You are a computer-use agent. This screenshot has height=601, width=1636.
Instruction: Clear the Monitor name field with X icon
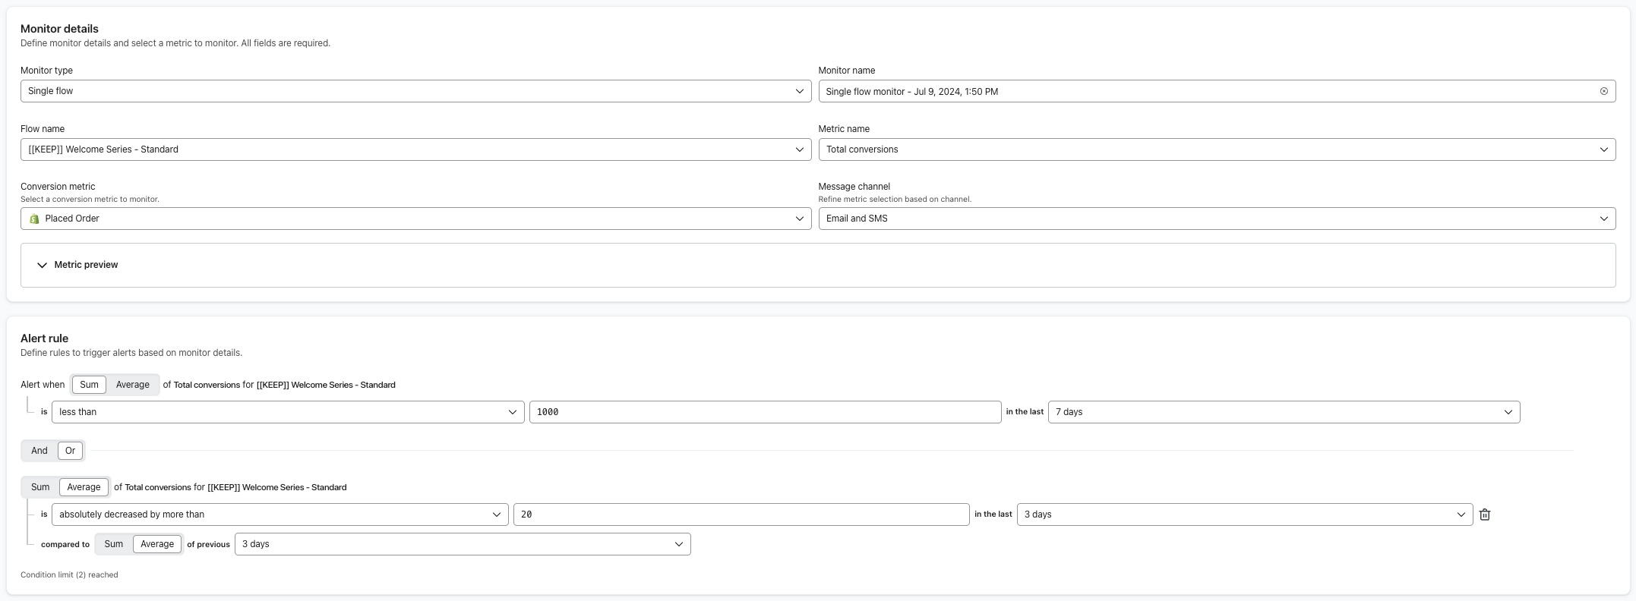(1603, 91)
